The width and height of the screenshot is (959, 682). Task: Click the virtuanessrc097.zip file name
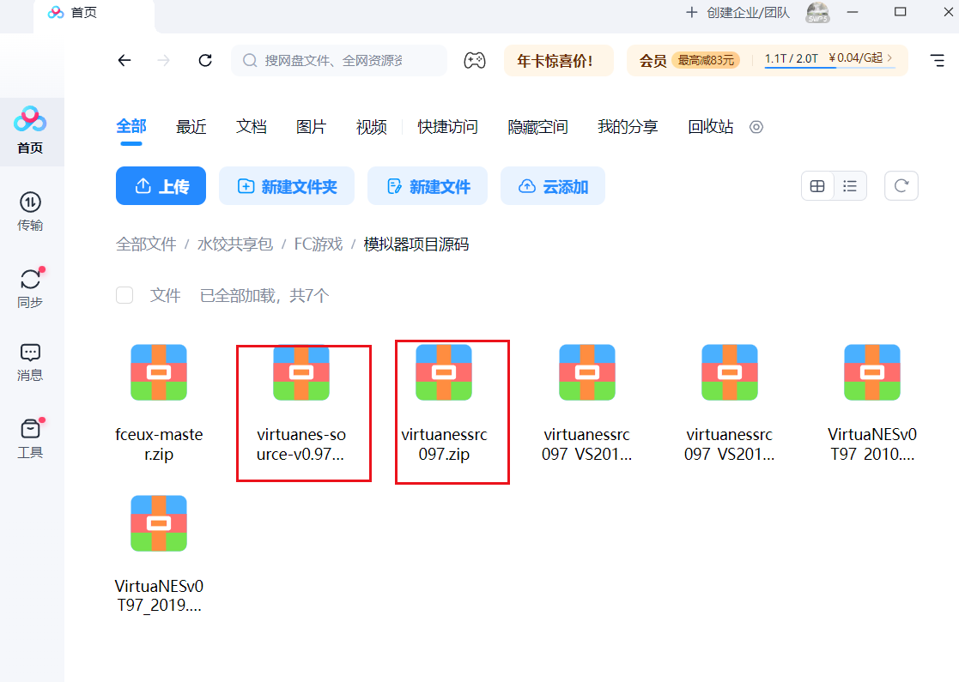point(444,444)
